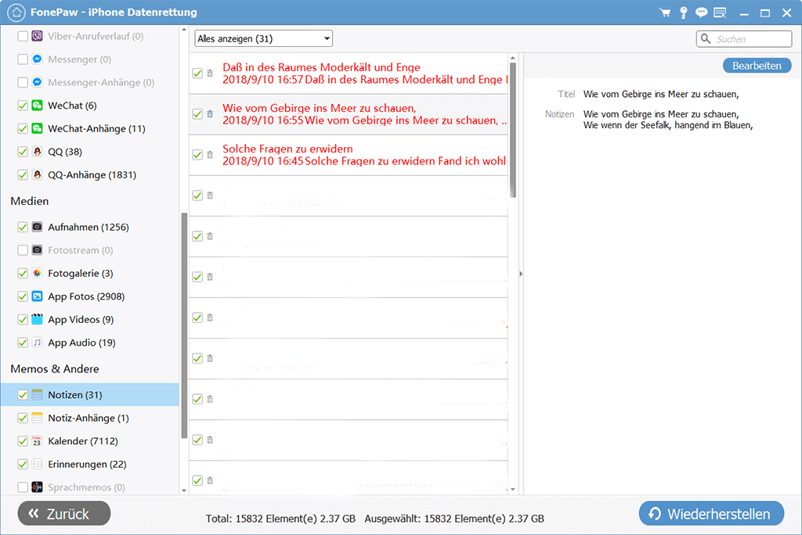This screenshot has height=535, width=802.
Task: Click the Bearbeiten button
Action: click(757, 66)
